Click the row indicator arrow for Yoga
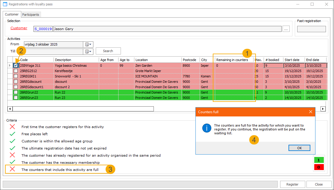This screenshot has height=190, width=334. click(x=10, y=65)
